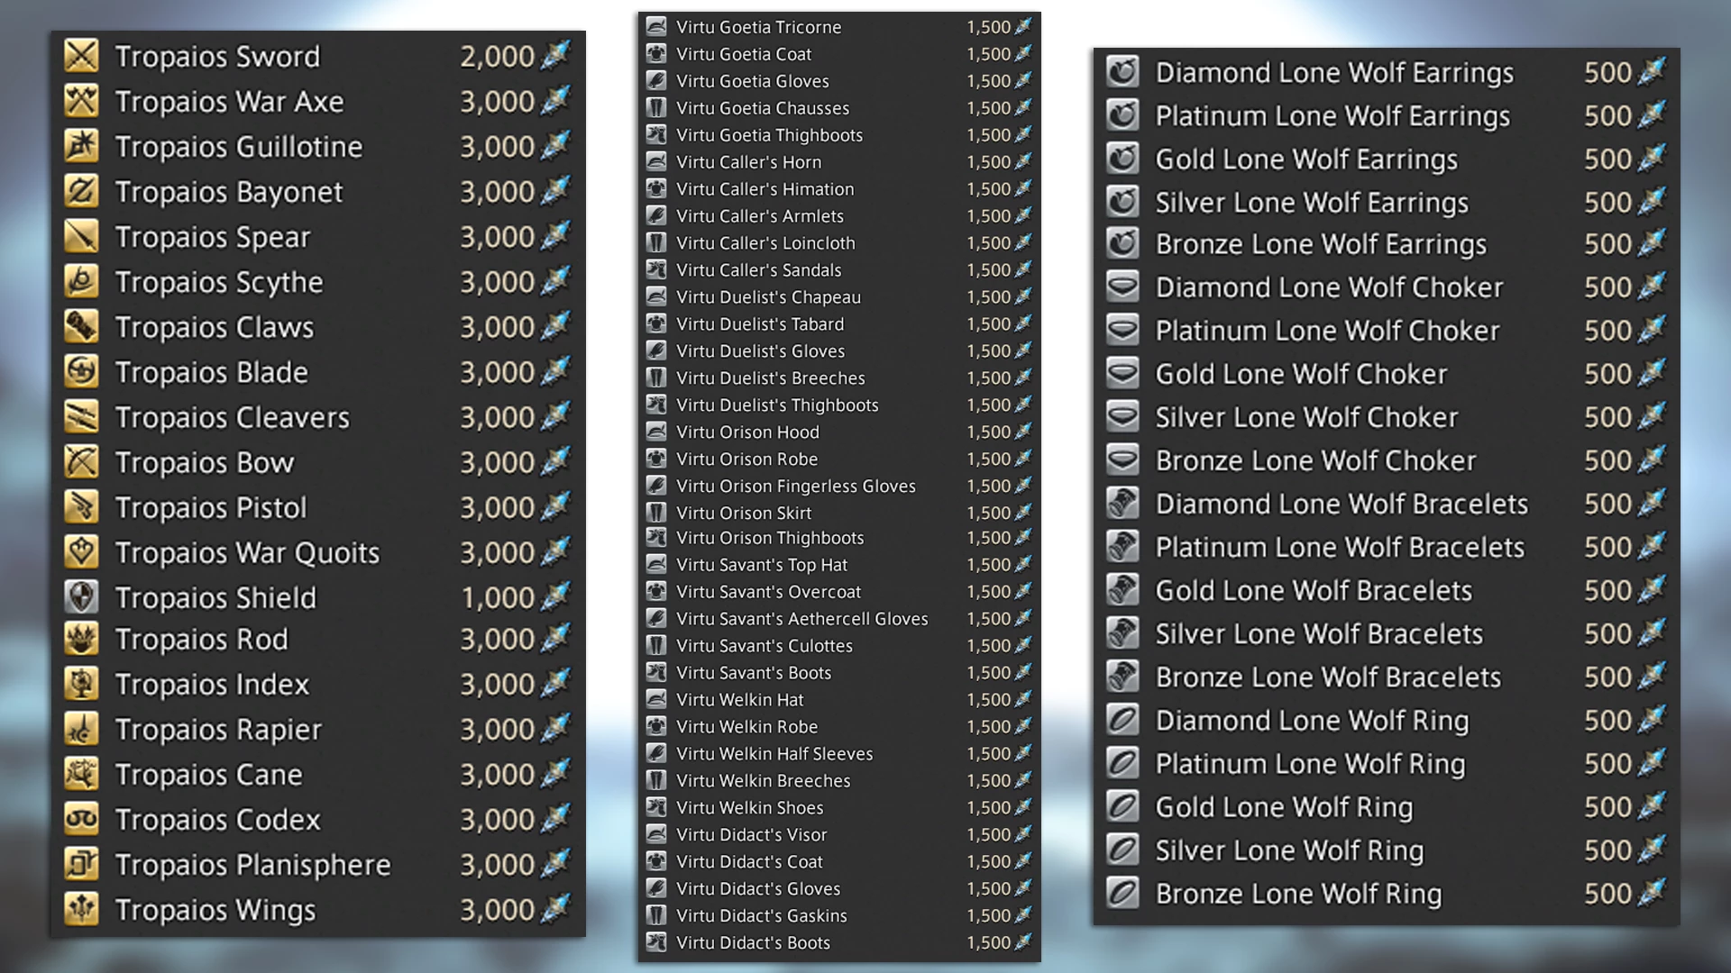This screenshot has width=1731, height=973.
Task: Click the Diamond Lone Wolf Earrings icon
Action: coord(1122,72)
